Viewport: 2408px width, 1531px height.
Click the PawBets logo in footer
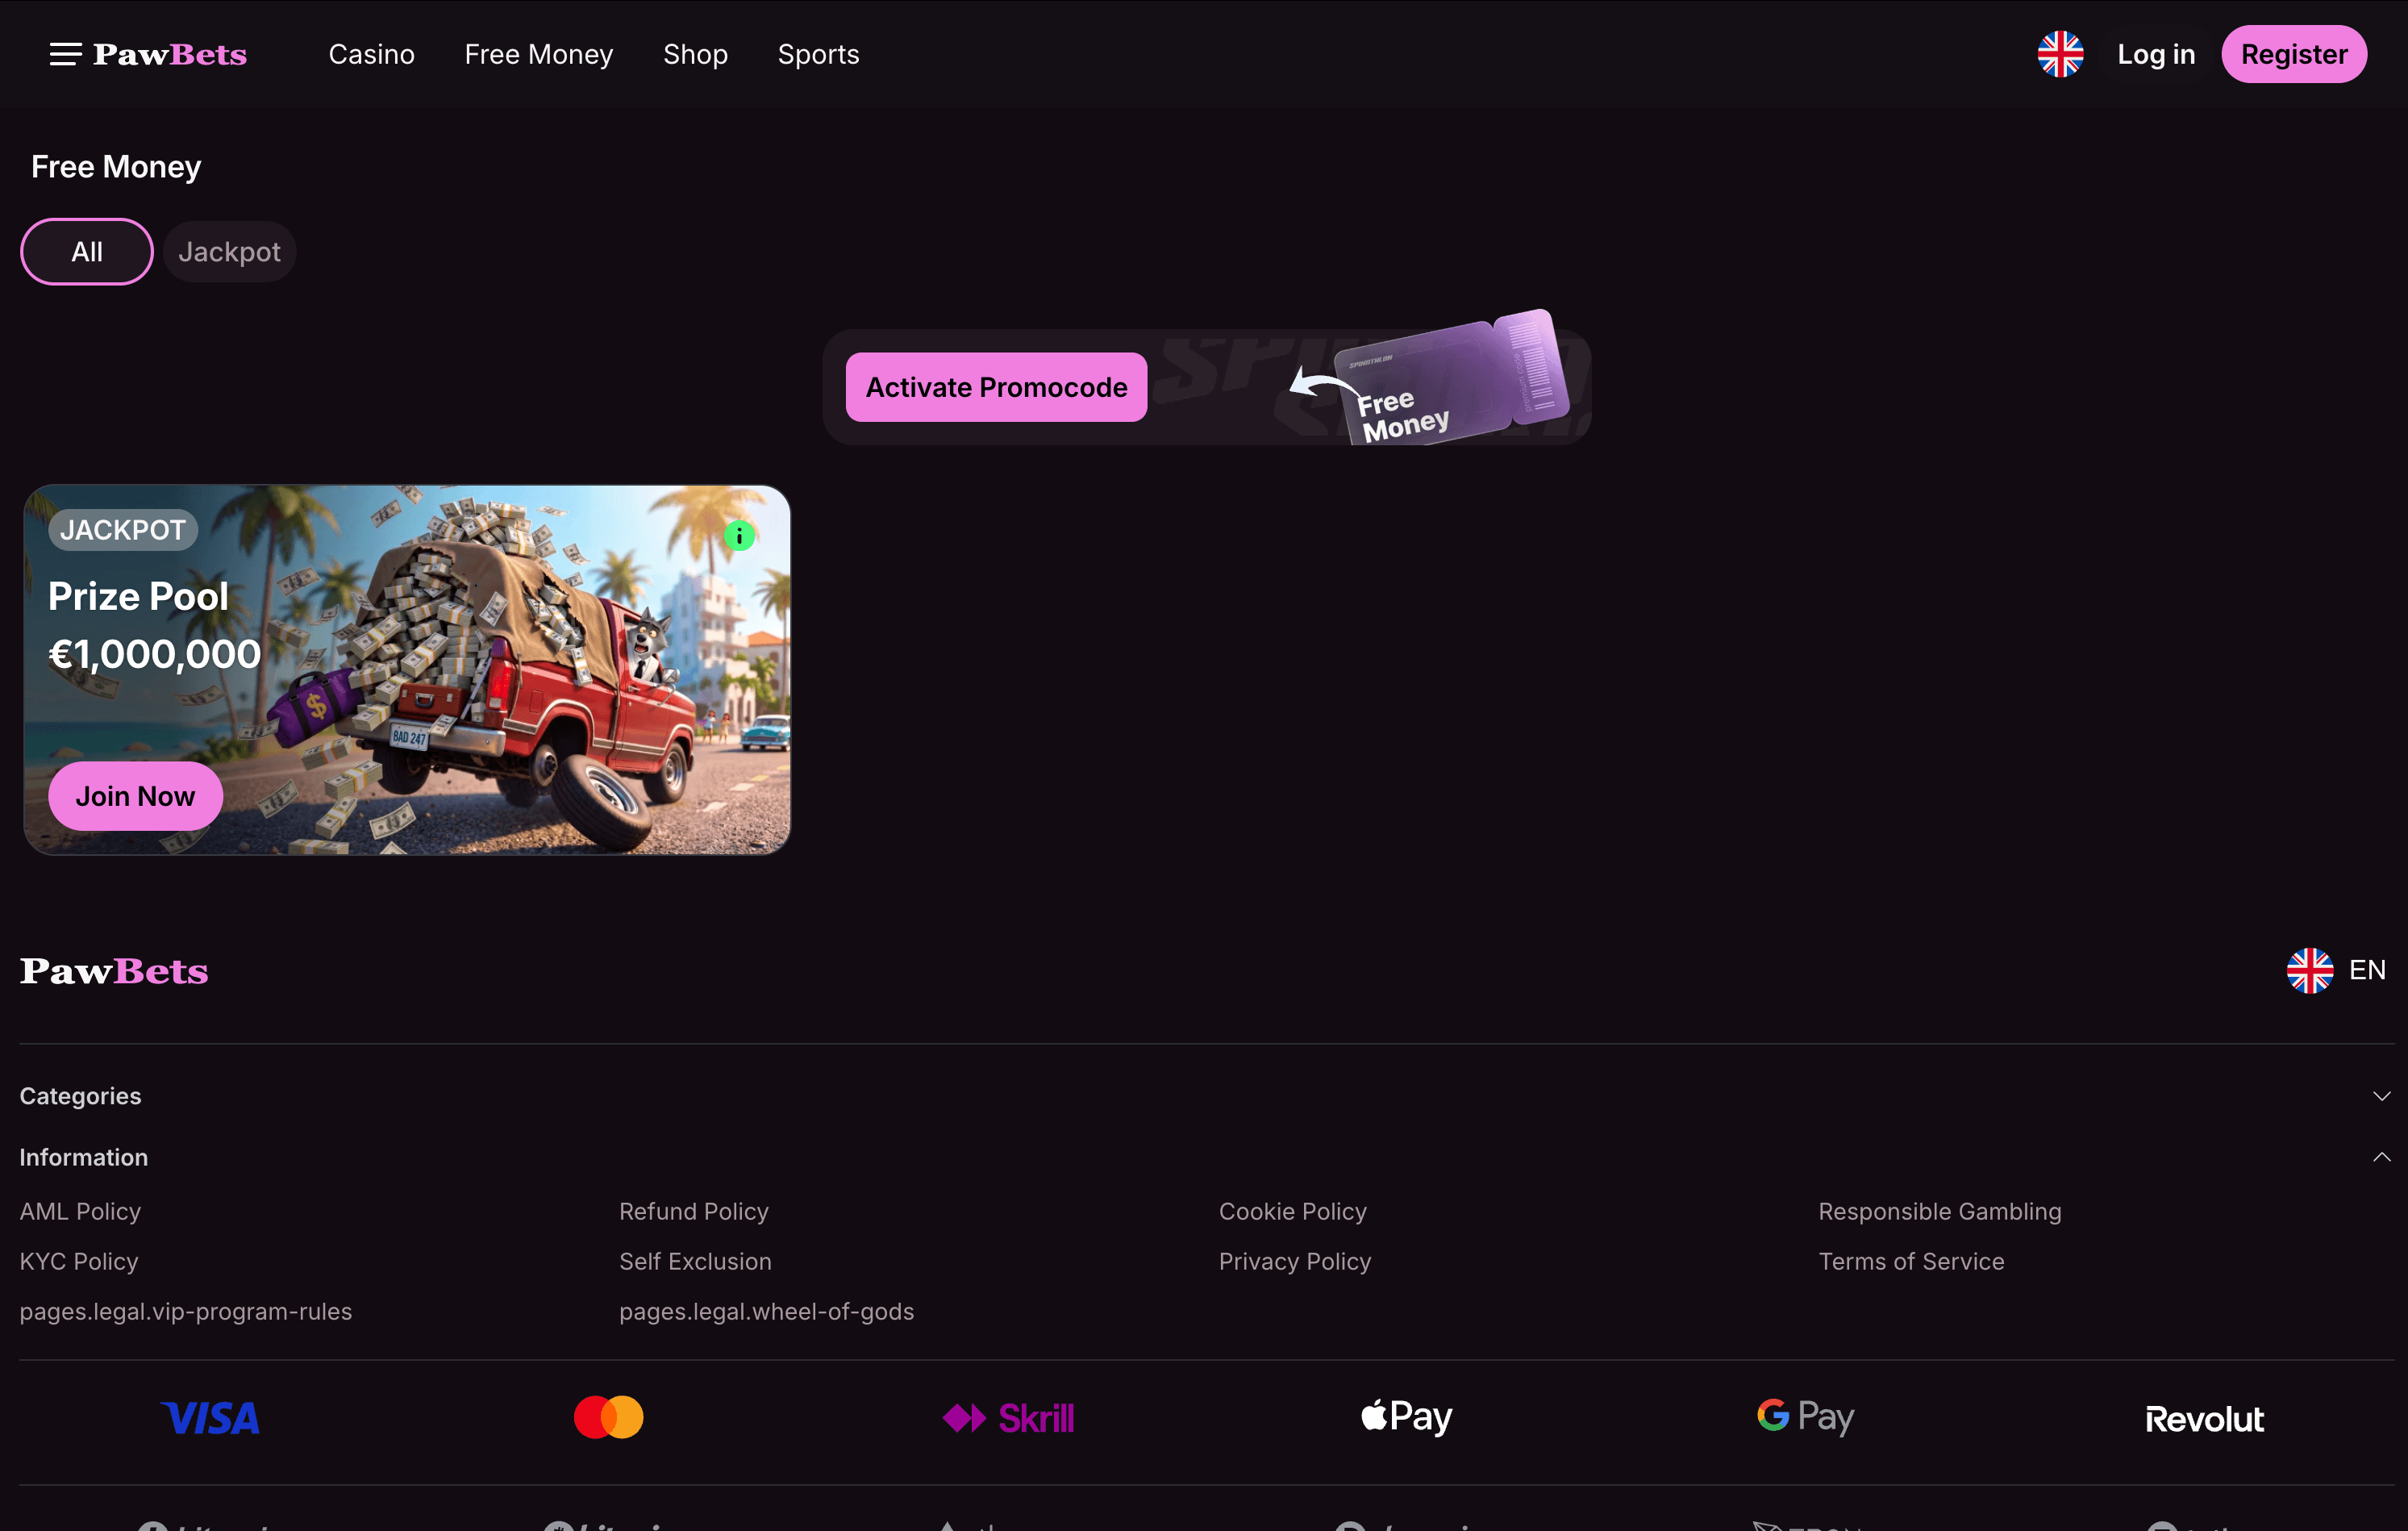pos(114,970)
